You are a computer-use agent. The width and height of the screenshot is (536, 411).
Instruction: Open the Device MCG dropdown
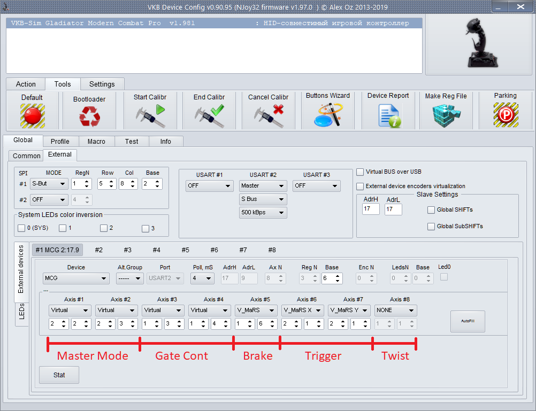point(76,278)
